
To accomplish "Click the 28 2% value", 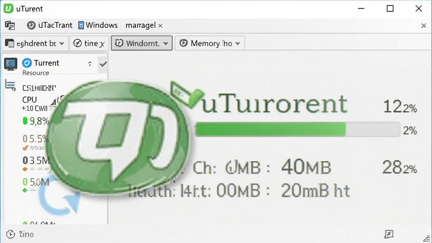I will coord(400,167).
